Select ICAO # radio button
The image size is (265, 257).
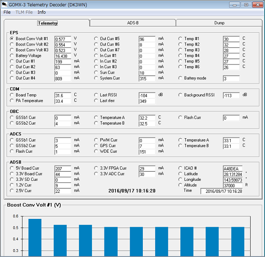tap(180, 168)
